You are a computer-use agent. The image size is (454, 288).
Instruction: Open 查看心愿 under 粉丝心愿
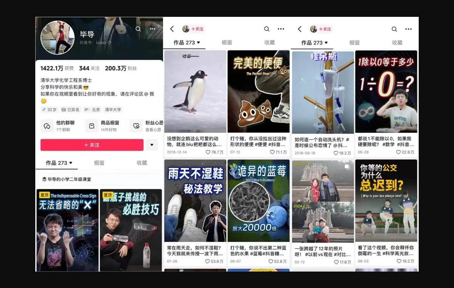[153, 129]
